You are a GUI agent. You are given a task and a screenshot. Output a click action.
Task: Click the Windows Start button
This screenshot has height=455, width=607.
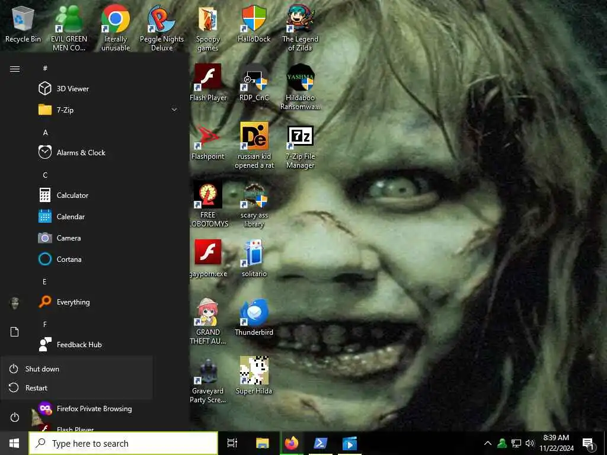pos(14,443)
